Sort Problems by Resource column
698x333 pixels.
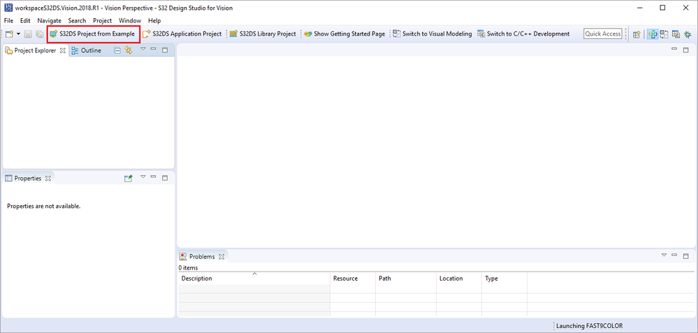(353, 279)
